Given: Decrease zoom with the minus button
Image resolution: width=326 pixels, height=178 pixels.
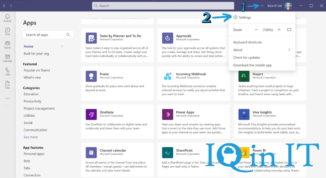Looking at the screenshot, I should pyautogui.click(x=256, y=30).
